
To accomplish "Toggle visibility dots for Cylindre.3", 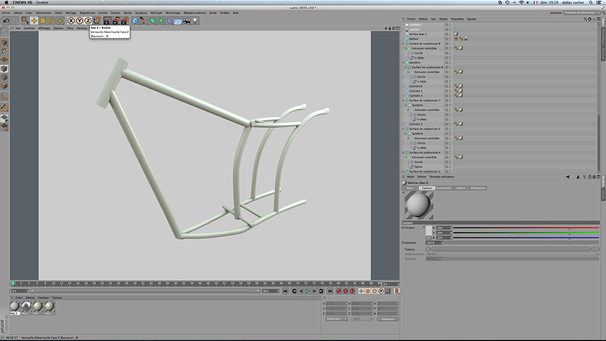I will [450, 124].
